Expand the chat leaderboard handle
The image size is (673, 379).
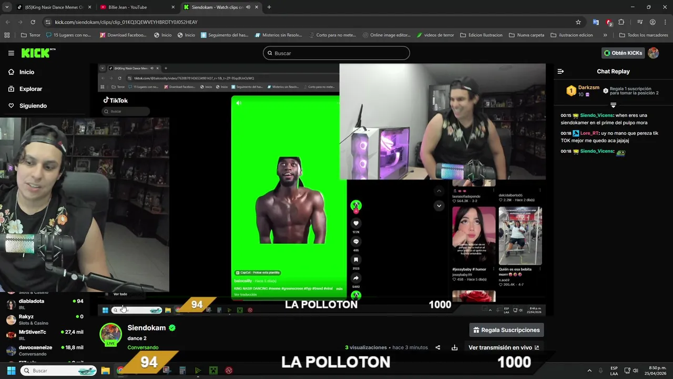[613, 105]
